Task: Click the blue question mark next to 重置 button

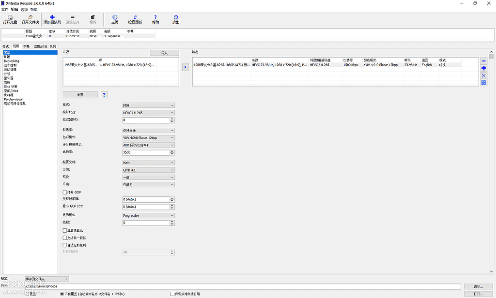Action: pos(104,95)
